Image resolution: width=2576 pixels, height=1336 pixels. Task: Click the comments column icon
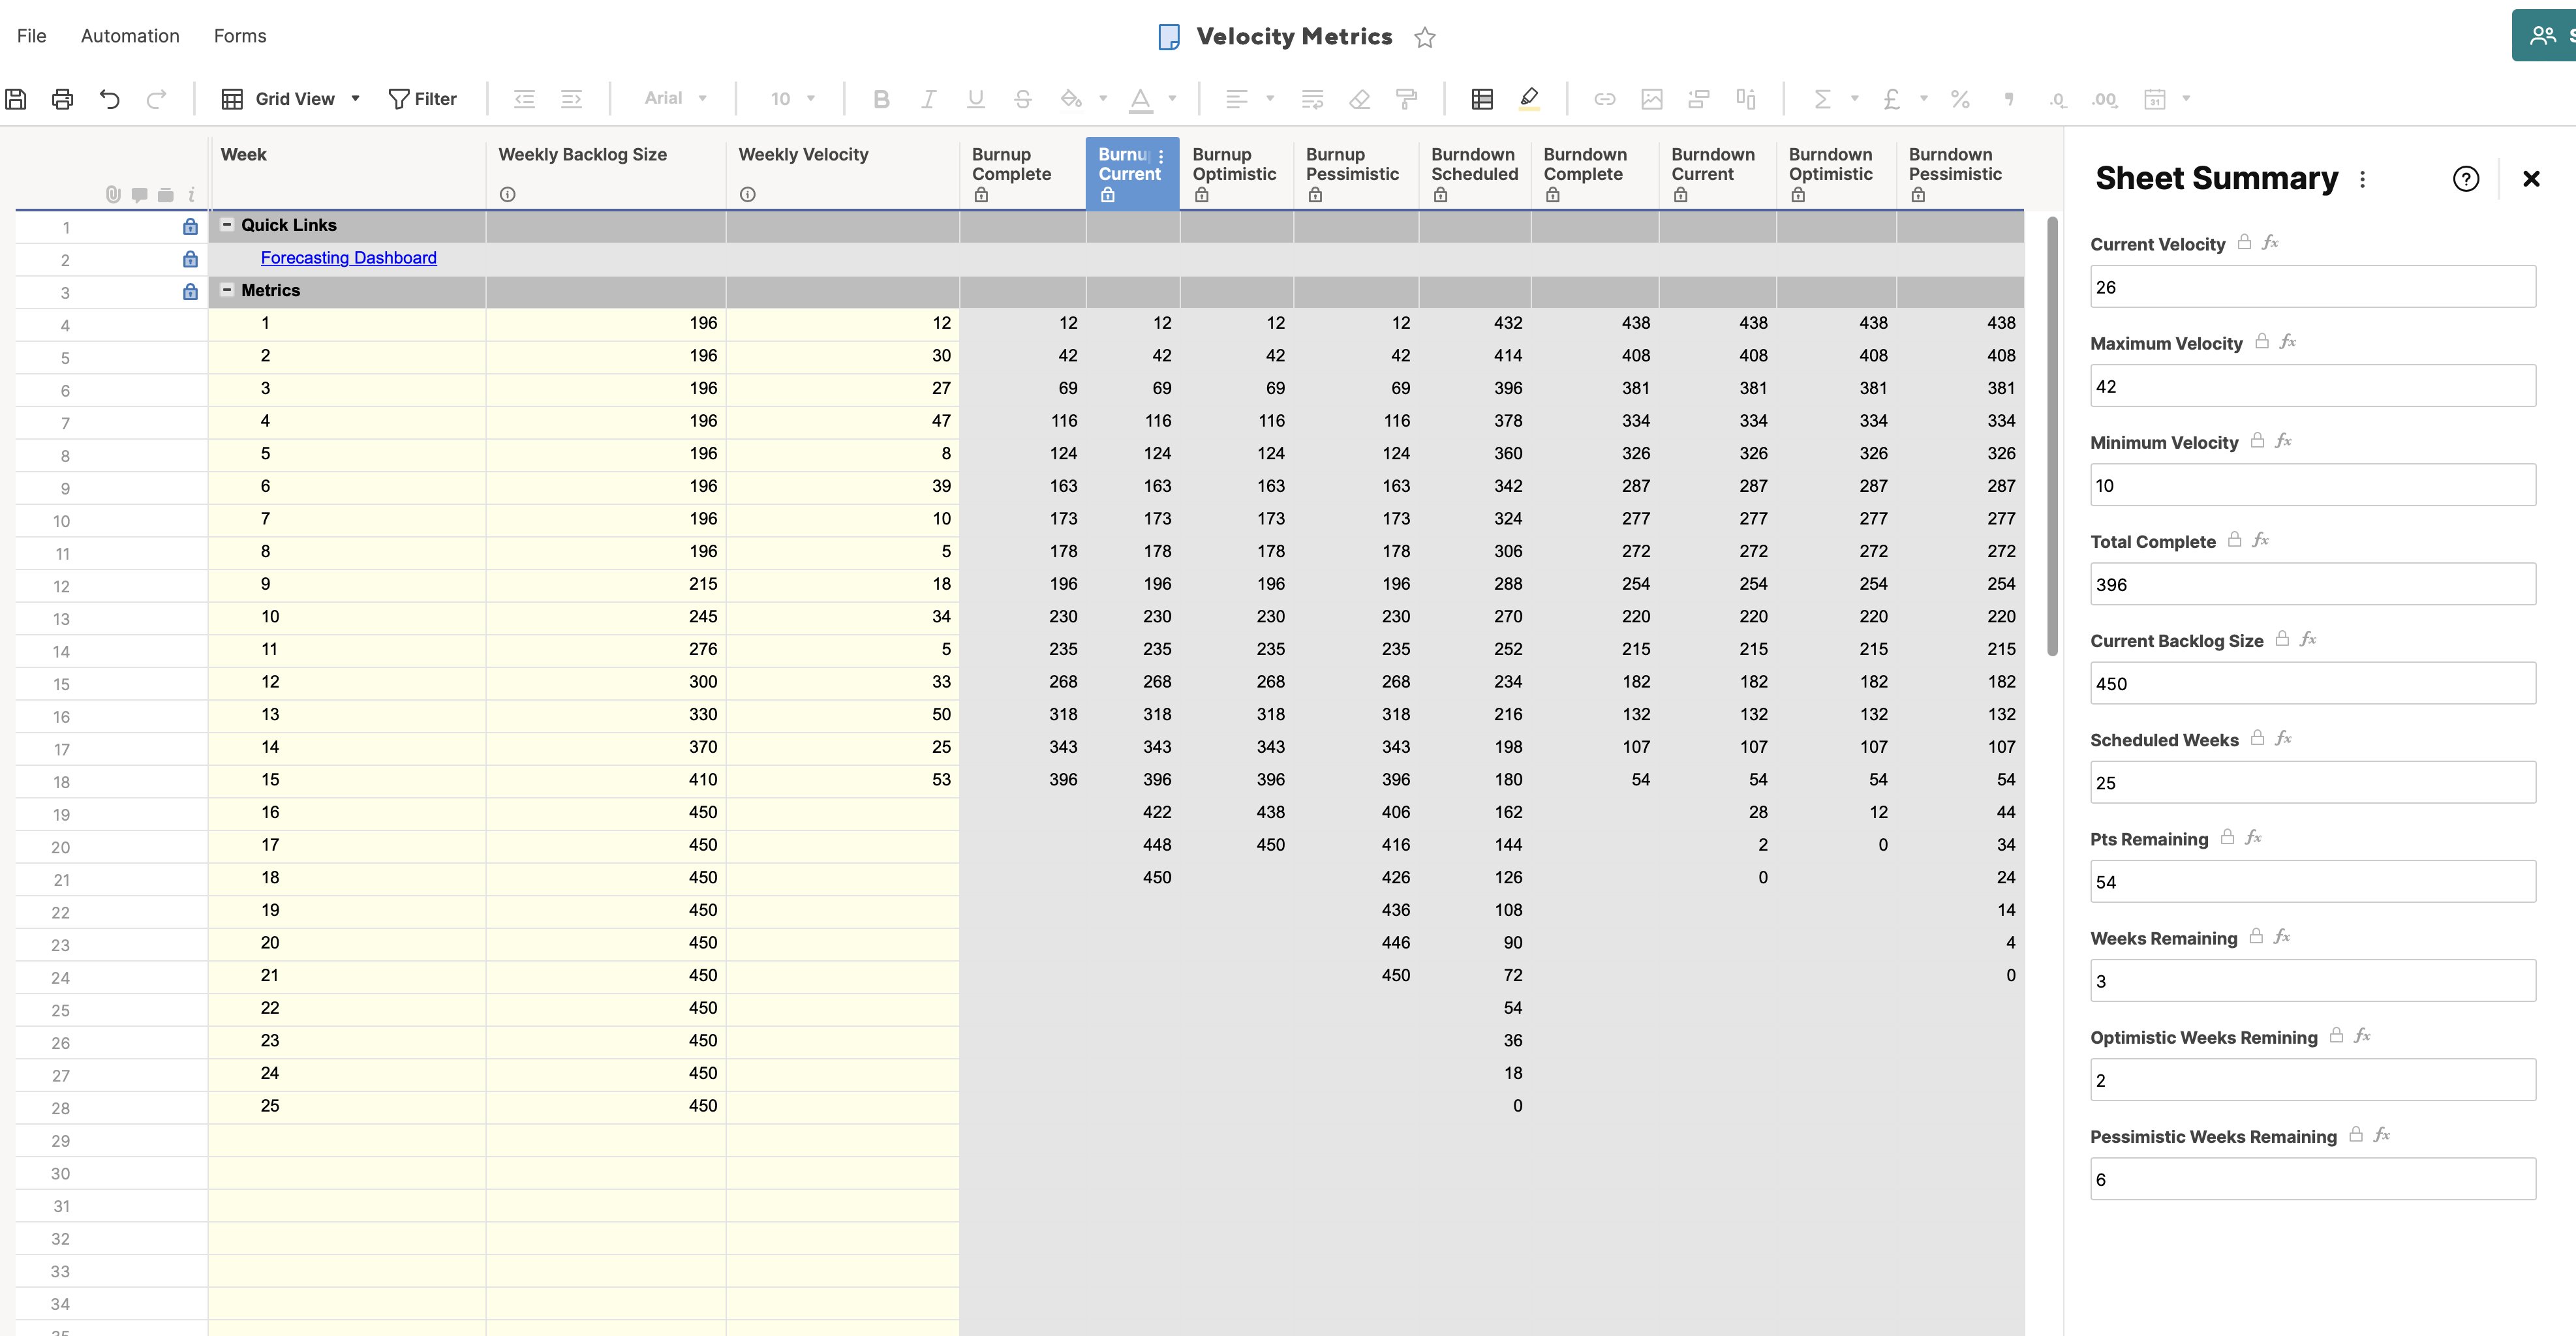140,194
